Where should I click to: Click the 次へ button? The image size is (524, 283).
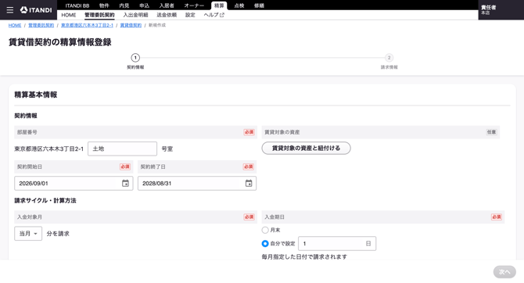point(504,272)
